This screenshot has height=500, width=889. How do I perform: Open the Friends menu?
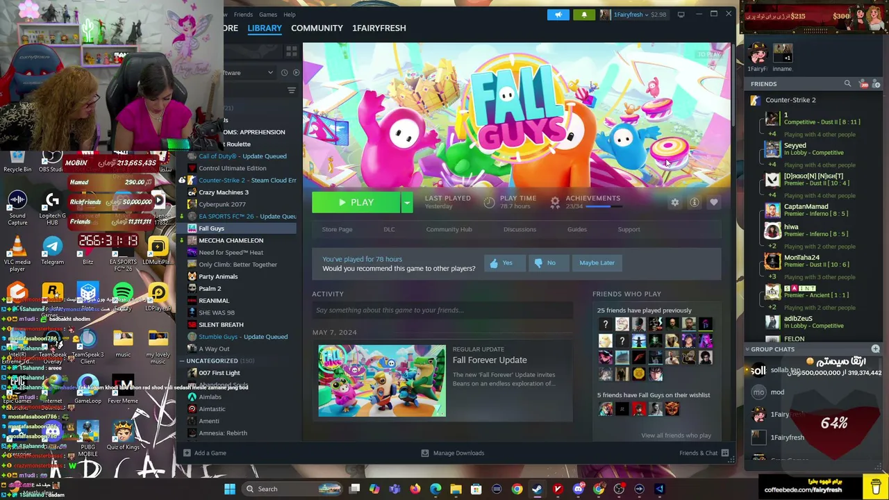(243, 15)
